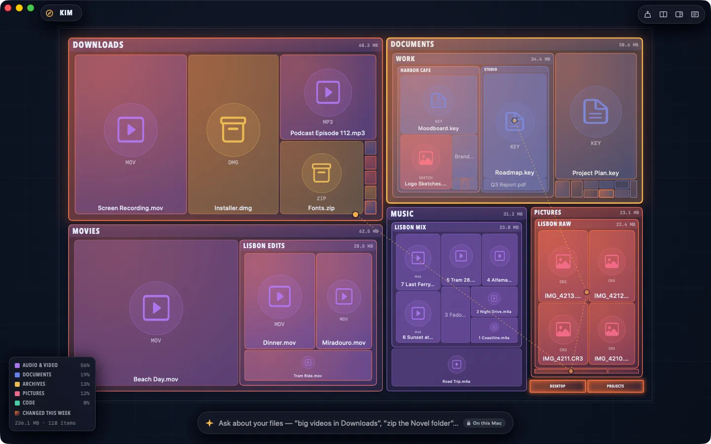711x444 pixels.
Task: Click the sparkle icon in the ask bar
Action: [209, 423]
